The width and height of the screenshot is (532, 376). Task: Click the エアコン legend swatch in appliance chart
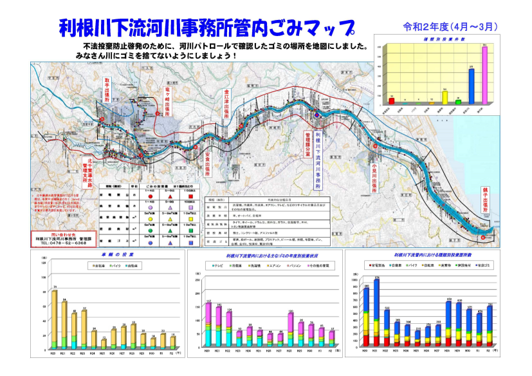pyautogui.click(x=268, y=266)
